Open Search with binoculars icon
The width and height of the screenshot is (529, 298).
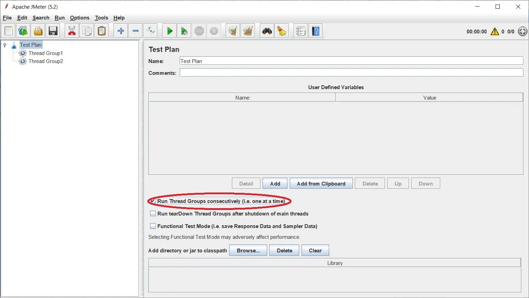click(267, 31)
